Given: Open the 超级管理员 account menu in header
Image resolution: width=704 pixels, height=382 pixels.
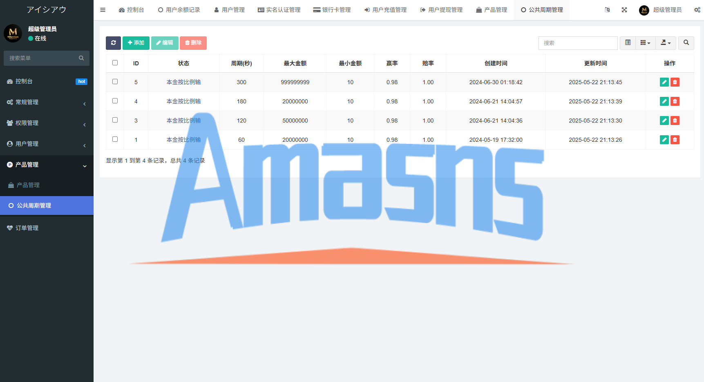Looking at the screenshot, I should (x=660, y=10).
